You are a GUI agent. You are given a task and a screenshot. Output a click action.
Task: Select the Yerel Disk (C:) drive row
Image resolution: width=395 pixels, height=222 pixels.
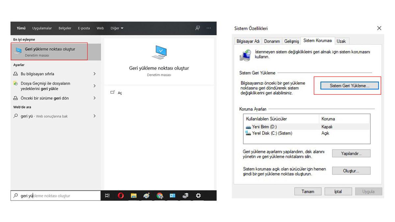click(272, 133)
